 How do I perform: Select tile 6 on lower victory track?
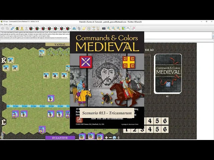pos(165,129)
